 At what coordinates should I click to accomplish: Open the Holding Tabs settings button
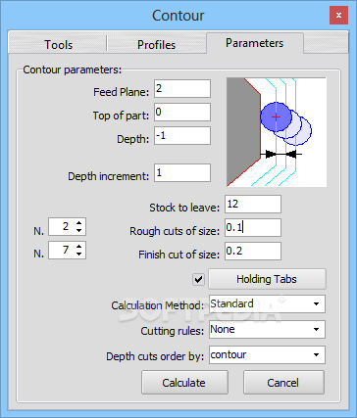[x=267, y=279]
